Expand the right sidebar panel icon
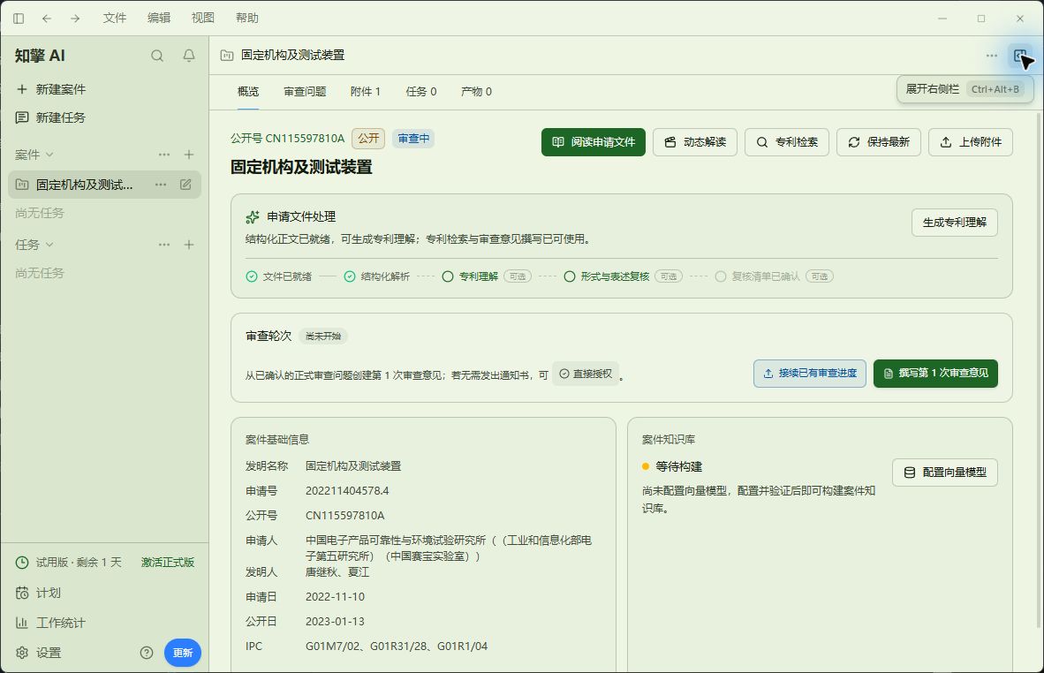The height and width of the screenshot is (673, 1044). (x=1020, y=56)
